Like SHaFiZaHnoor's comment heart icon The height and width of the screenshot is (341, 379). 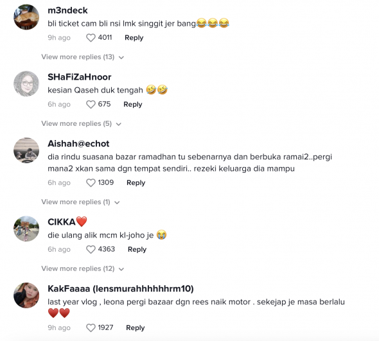coord(91,105)
